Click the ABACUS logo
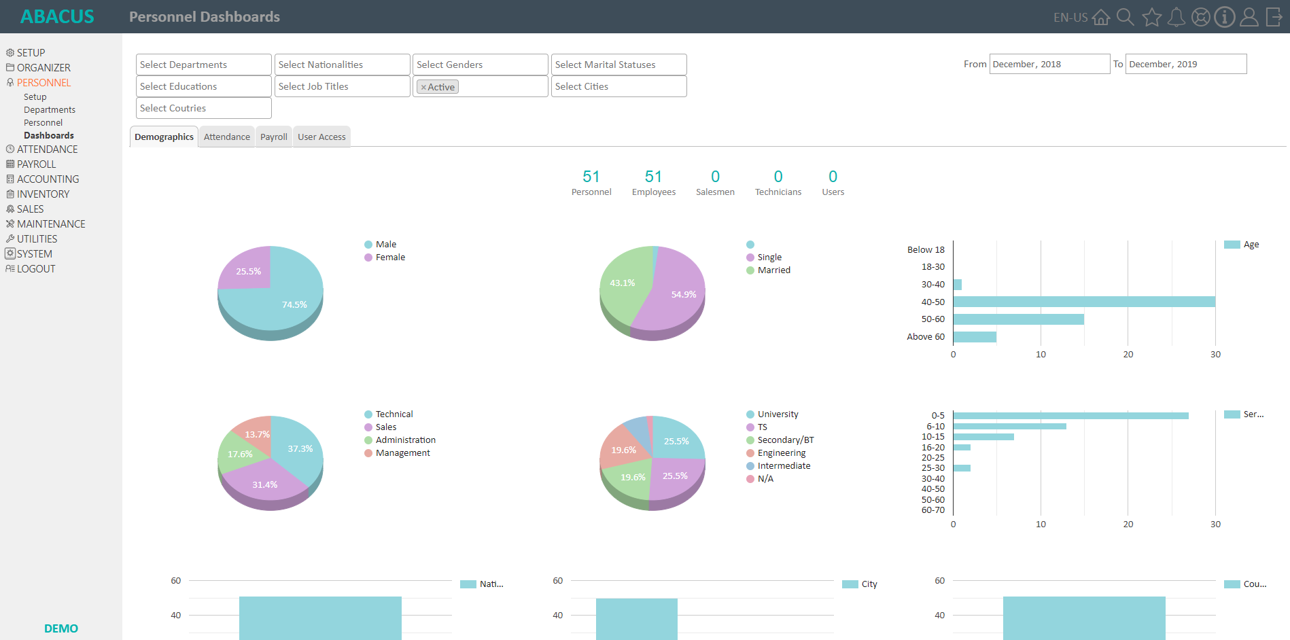The image size is (1290, 640). point(57,16)
